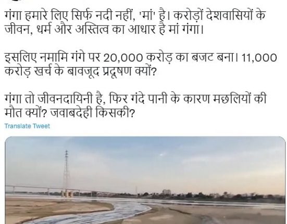Click the phrase नमामि गंगे in the tweet

pos(63,57)
